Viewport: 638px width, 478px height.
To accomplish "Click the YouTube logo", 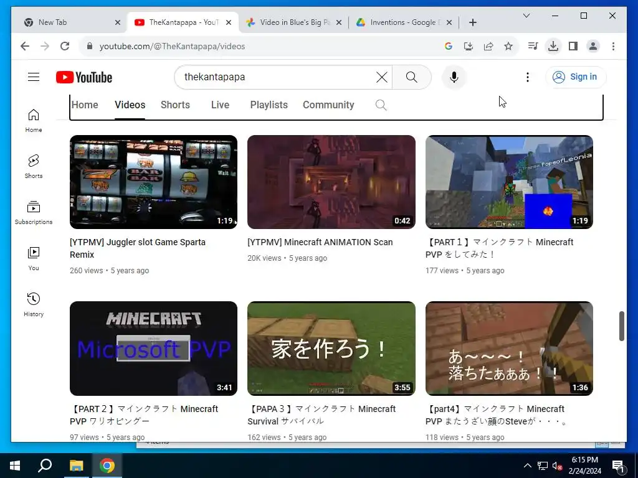I will [x=84, y=77].
